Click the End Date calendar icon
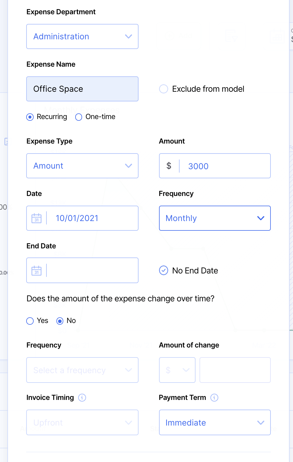Image resolution: width=293 pixels, height=462 pixels. pyautogui.click(x=36, y=271)
